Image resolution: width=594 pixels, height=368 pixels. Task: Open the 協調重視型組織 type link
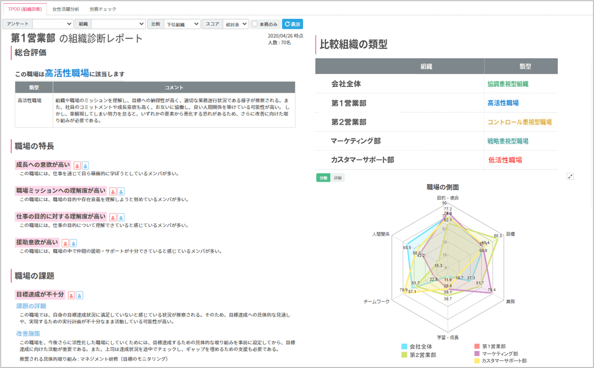click(508, 84)
